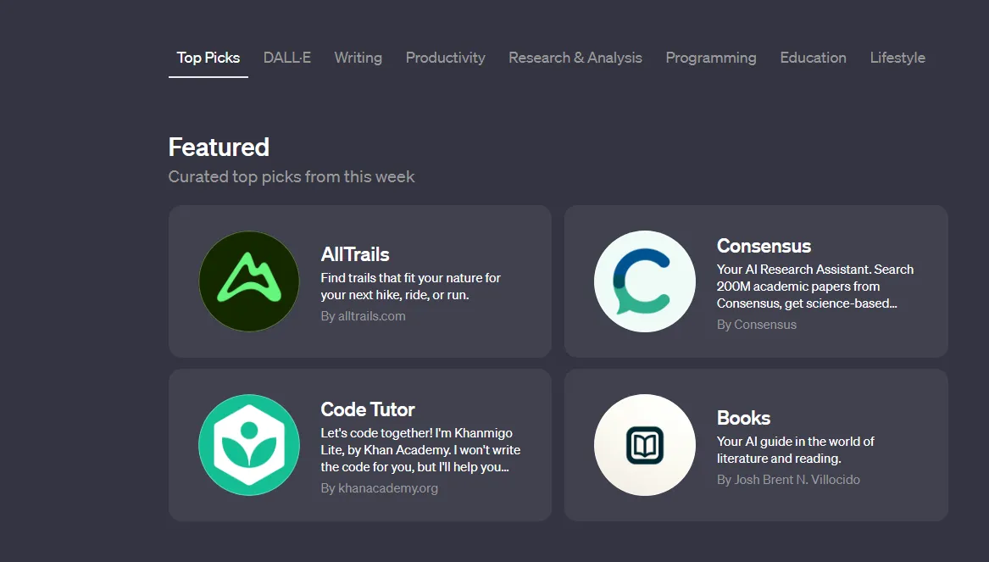Click the By khanacademy.org author text

379,488
